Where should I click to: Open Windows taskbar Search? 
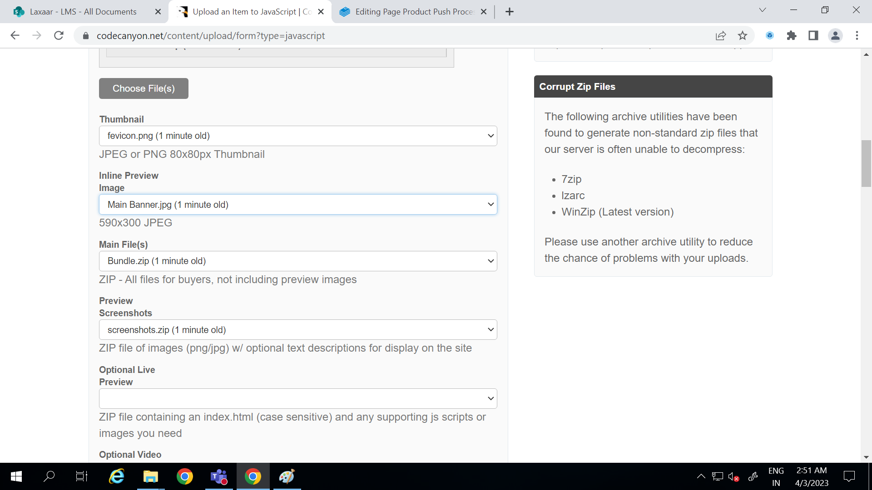49,476
